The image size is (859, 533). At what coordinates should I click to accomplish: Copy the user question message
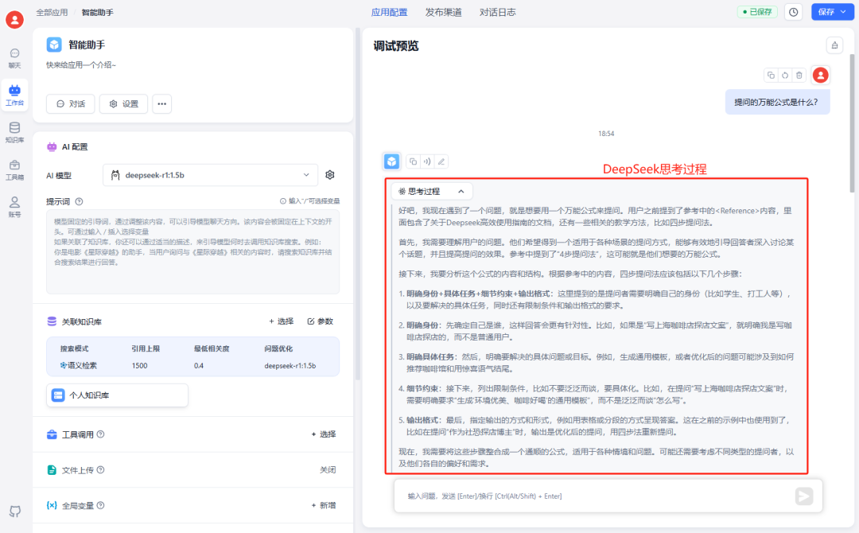pyautogui.click(x=771, y=75)
